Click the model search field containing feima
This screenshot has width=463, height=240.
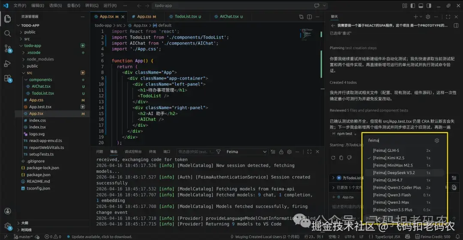click(x=399, y=141)
